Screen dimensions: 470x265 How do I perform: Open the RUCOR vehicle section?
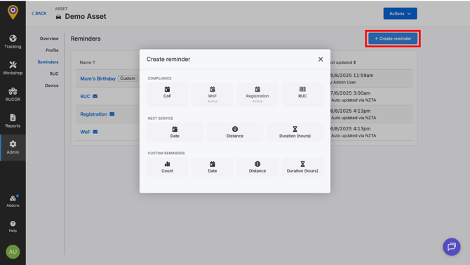[x=13, y=95]
